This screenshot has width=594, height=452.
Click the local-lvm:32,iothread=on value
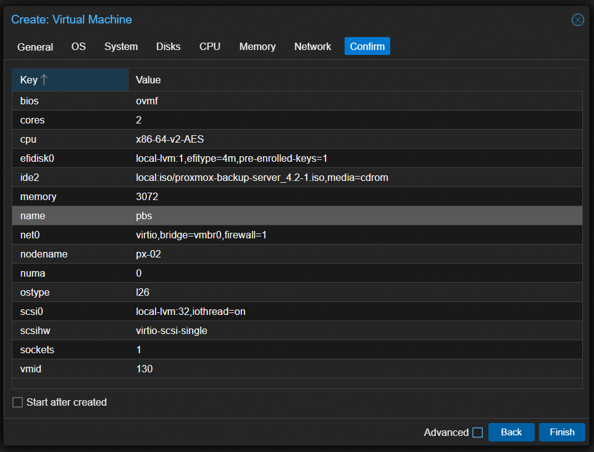191,311
